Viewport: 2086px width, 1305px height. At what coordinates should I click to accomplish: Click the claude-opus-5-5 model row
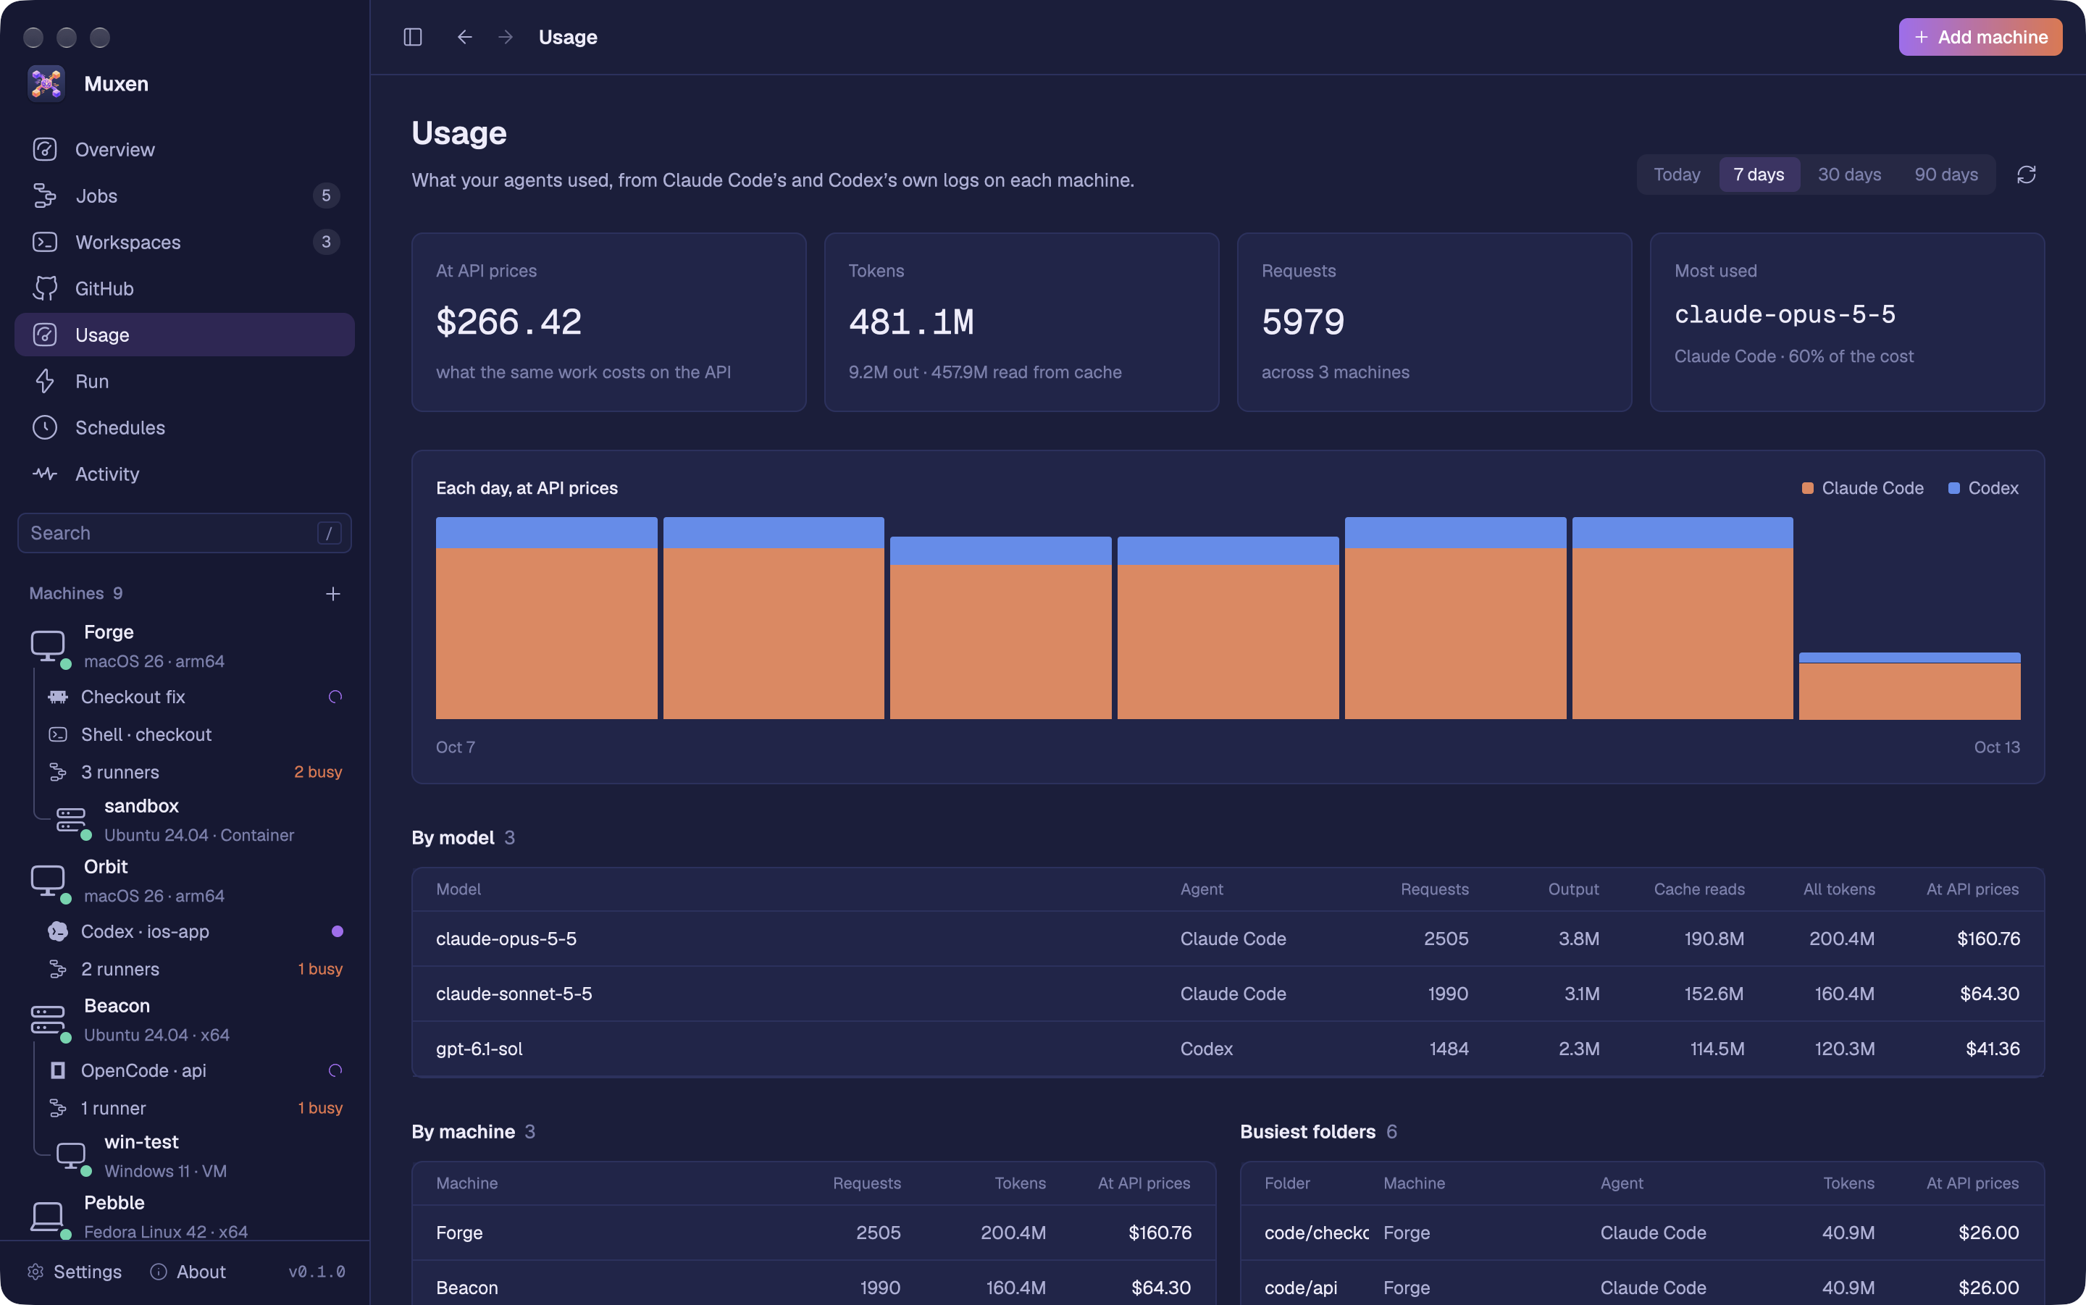pos(1227,939)
